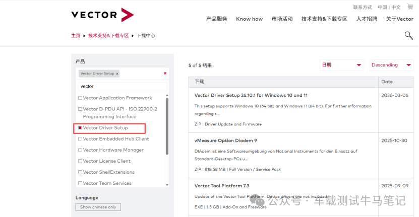Click the 联系方式 link
Image resolution: width=419 pixels, height=217 pixels.
(363, 7)
